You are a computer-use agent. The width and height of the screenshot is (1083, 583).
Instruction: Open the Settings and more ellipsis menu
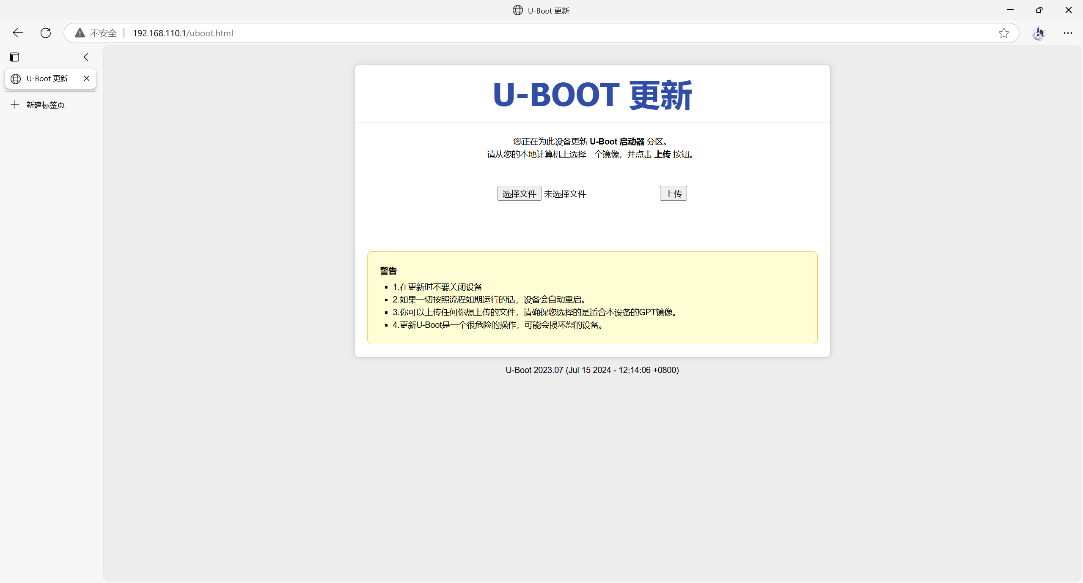1068,33
